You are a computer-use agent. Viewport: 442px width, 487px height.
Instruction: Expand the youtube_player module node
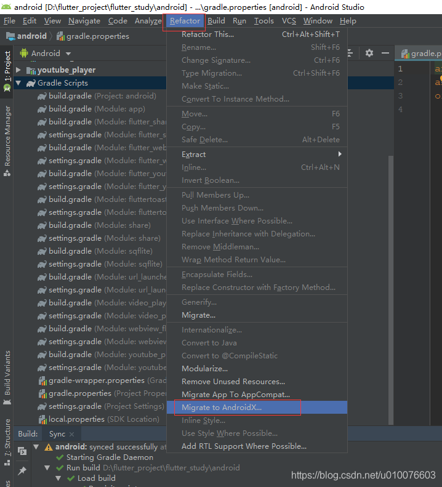[18, 70]
